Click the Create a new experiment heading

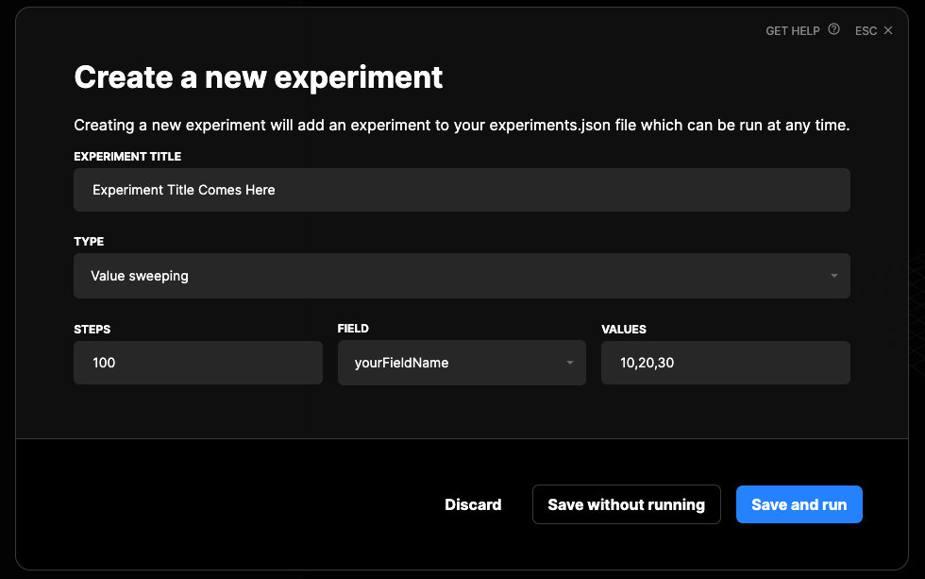coord(258,77)
